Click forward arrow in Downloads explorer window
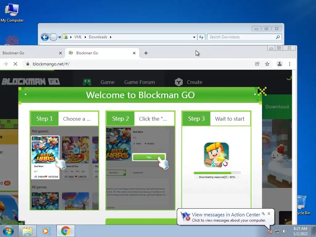 pyautogui.click(x=53, y=37)
